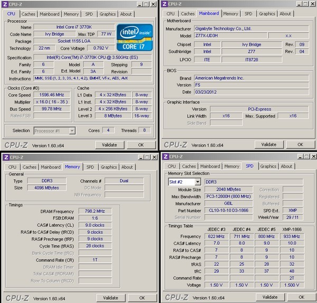Open the Slot #2 memory slot dropdown

(x=198, y=182)
